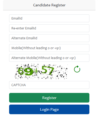
Task: Click the grey Candidate Register header bar
Action: click(x=49, y=5)
